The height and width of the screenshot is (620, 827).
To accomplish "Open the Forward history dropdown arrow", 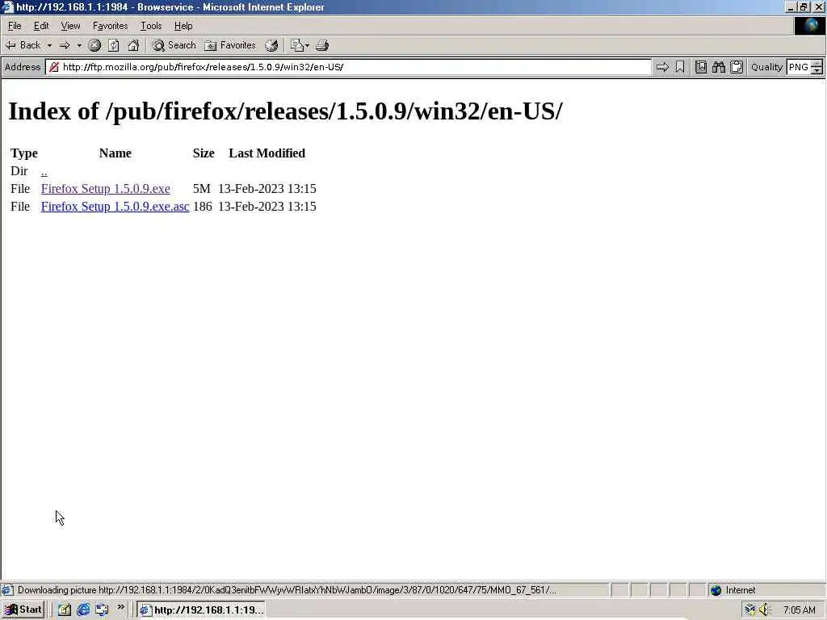I will [79, 45].
